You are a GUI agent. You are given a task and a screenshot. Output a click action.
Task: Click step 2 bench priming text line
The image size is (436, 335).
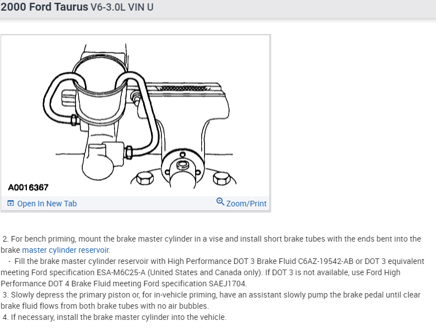[x=212, y=239]
